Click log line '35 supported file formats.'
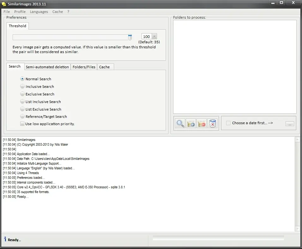This screenshot has height=249, width=302. coord(26,192)
